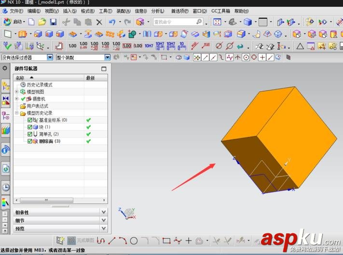Uncheck the 删除面 (3) feature checkbox
Screen dimensions: 343x255
30,141
